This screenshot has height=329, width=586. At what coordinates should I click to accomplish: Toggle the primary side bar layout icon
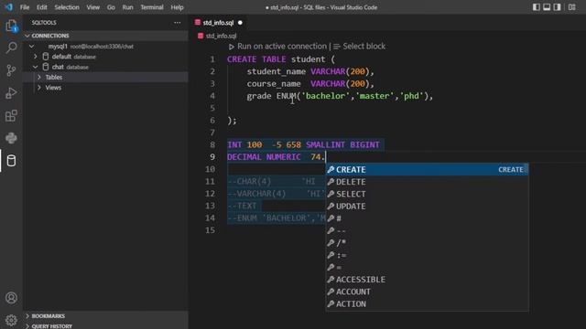(536, 7)
